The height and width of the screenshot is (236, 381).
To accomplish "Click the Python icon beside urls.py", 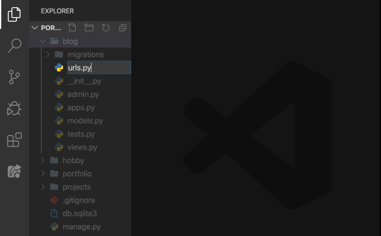I will pos(59,68).
